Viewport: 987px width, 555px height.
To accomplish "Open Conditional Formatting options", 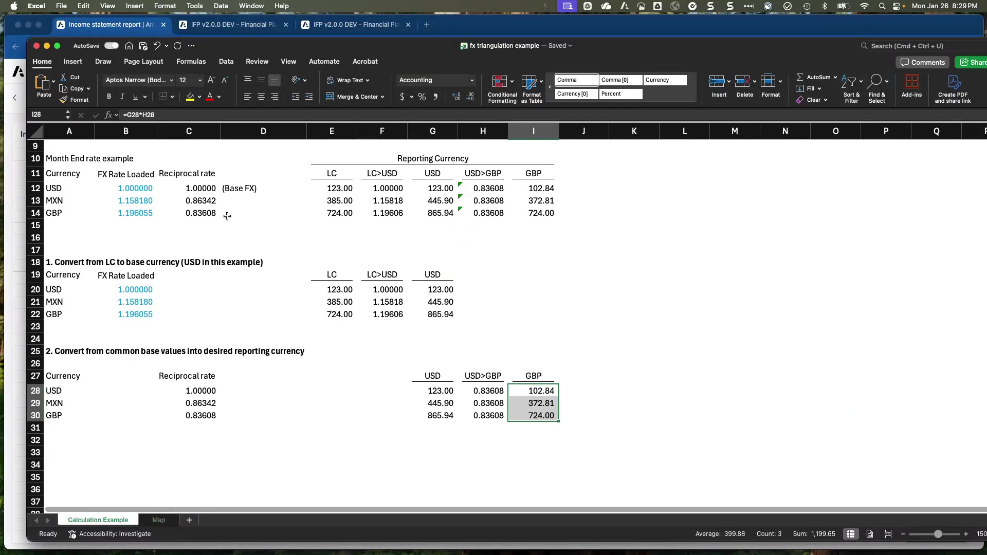I will (x=502, y=87).
